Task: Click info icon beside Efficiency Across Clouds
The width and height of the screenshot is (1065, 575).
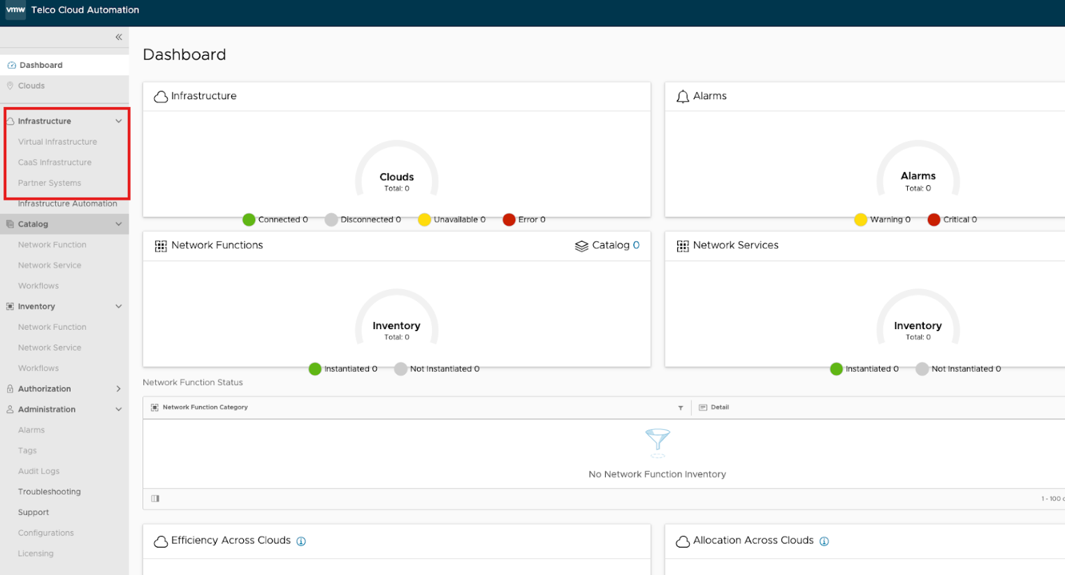Action: [301, 541]
